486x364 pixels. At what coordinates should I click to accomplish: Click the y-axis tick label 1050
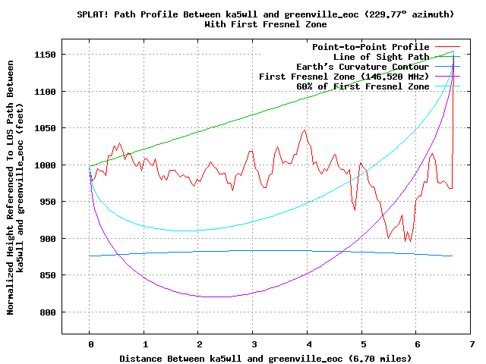(x=45, y=128)
